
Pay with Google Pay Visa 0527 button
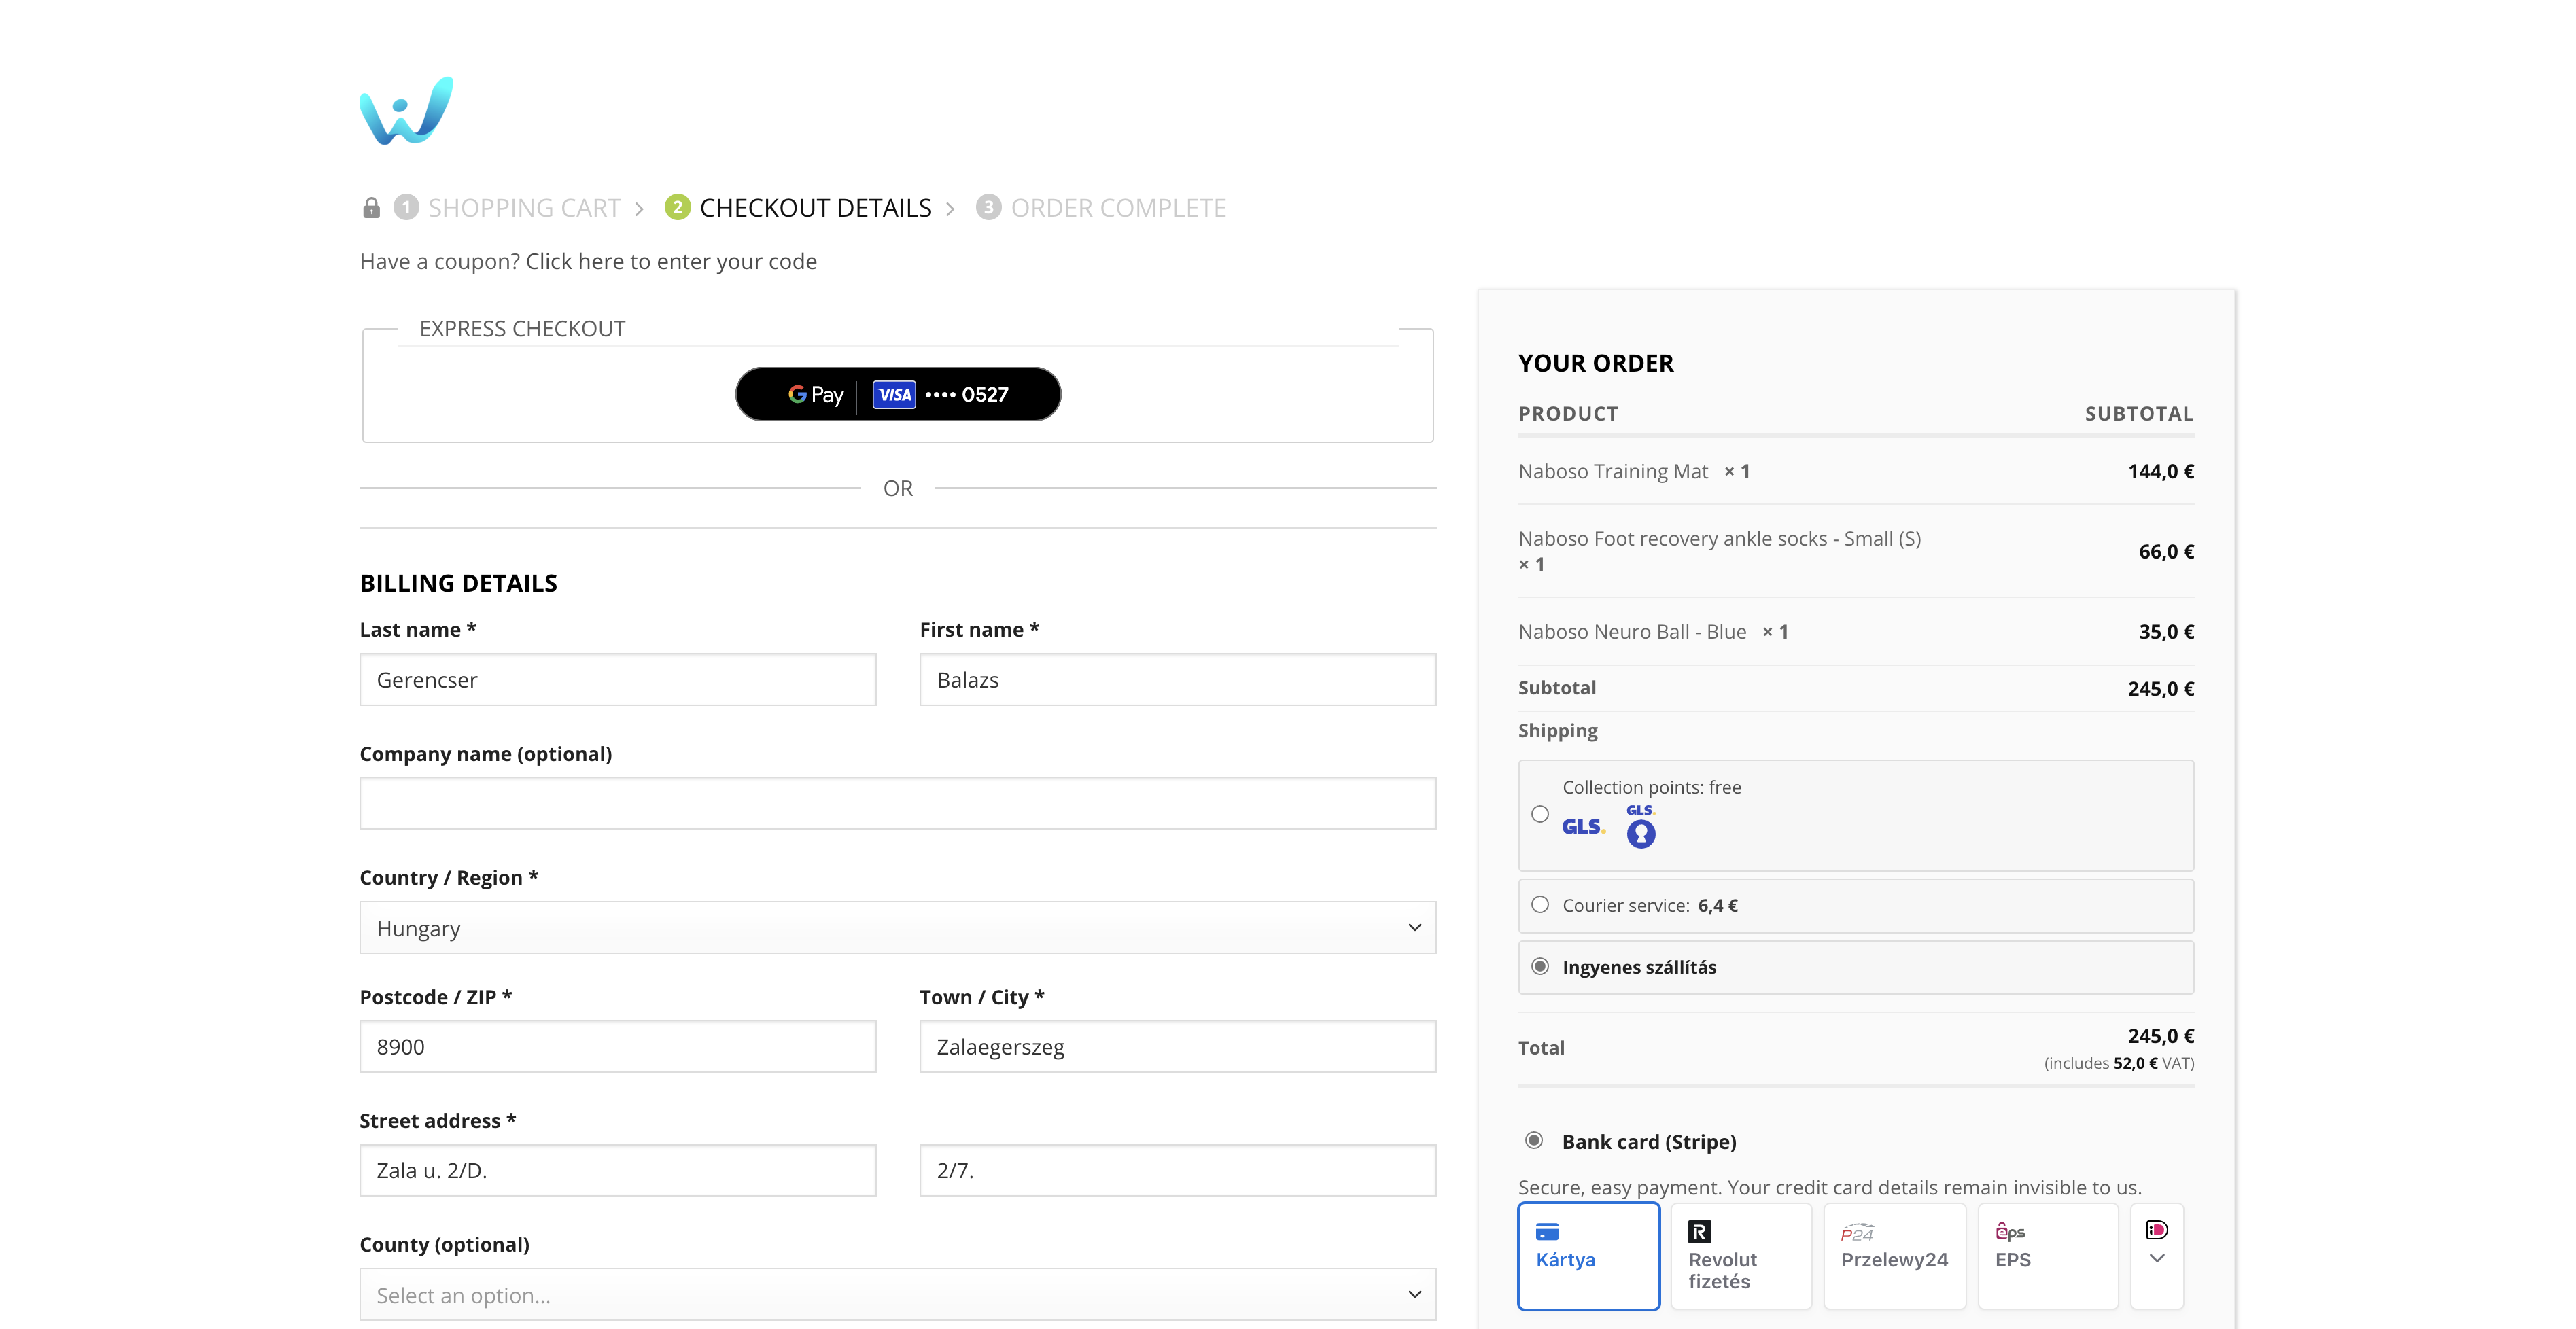coord(898,394)
